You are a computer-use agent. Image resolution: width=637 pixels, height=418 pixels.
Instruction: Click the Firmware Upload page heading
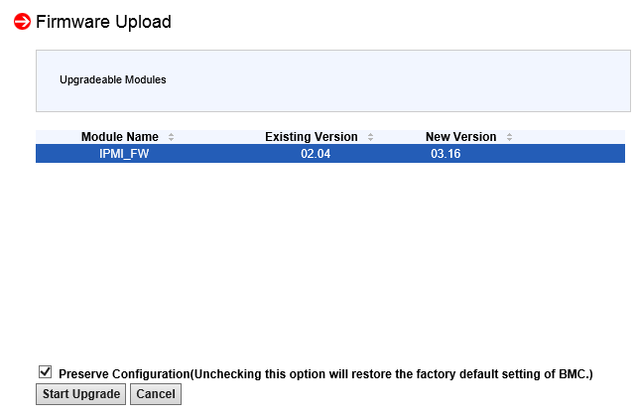pyautogui.click(x=103, y=22)
